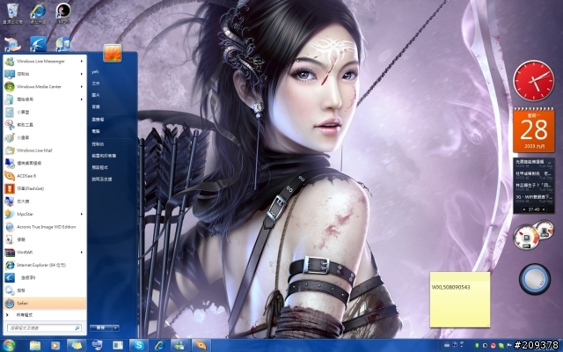The height and width of the screenshot is (352, 563).
Task: Expand WinRAR recent items arrow
Action: point(82,253)
